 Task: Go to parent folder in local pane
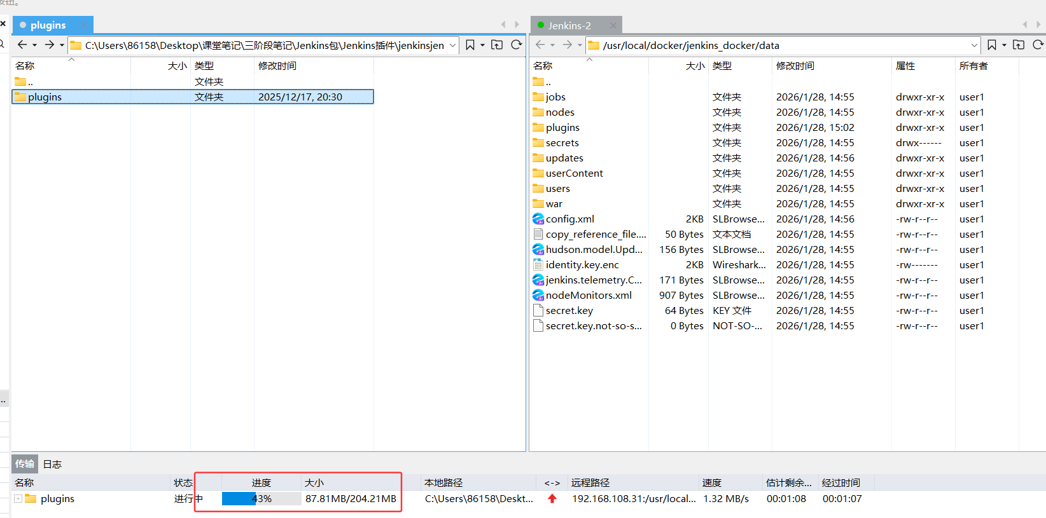(x=498, y=44)
